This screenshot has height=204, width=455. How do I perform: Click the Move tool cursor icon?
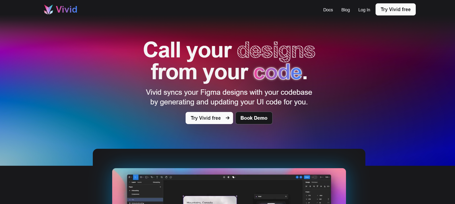[135, 177]
